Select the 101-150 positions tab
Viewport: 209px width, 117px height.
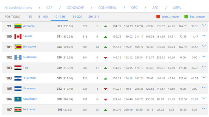[x=59, y=17]
